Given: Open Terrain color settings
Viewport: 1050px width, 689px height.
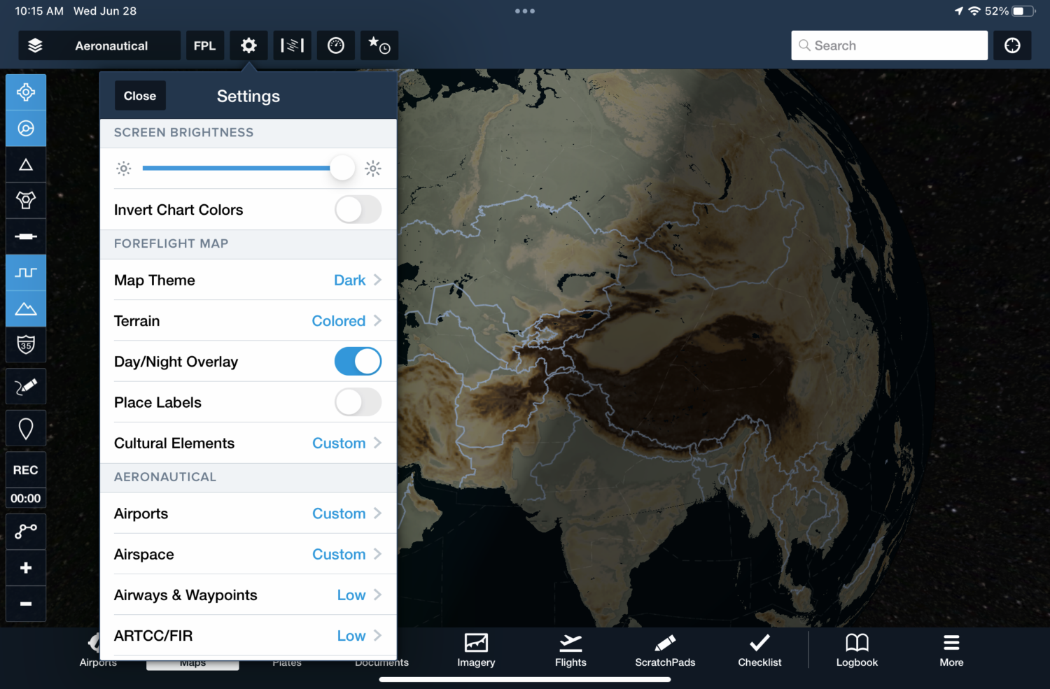Looking at the screenshot, I should [x=339, y=320].
